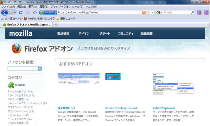
Task: Click the greyed Forward arrow button
Action: [x=11, y=13]
